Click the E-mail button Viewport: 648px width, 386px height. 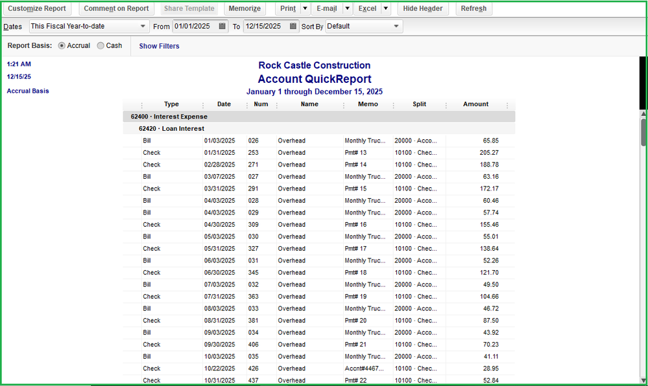326,8
